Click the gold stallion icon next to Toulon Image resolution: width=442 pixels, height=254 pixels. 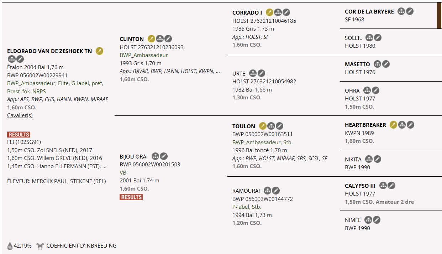[263, 126]
